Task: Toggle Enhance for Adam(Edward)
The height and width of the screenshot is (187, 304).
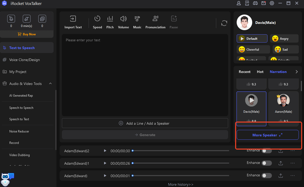Action: (x=266, y=176)
